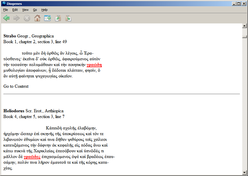Expand the View menu
248x176 pixels.
click(x=25, y=10)
